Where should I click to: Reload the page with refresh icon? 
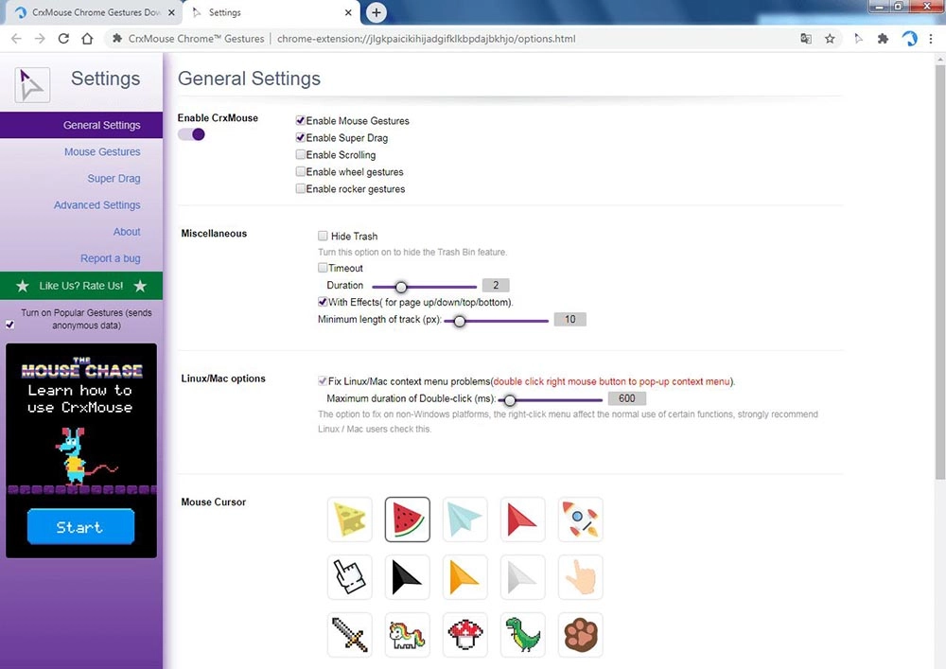point(63,39)
